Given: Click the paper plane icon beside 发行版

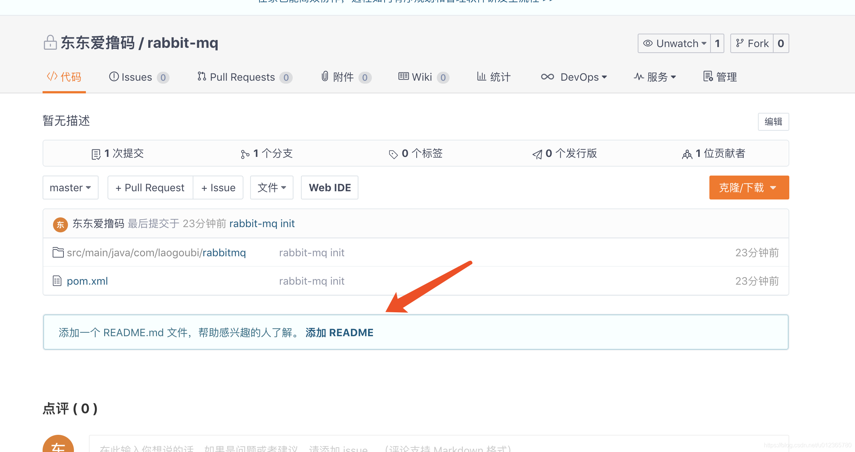Looking at the screenshot, I should coord(537,154).
